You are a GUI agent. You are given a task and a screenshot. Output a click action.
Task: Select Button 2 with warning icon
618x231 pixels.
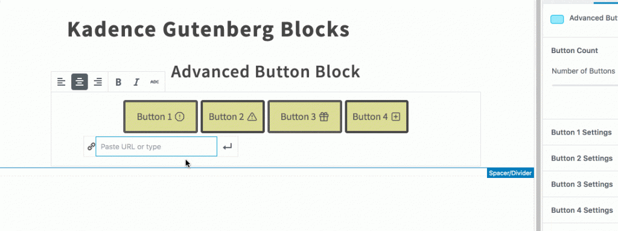(232, 116)
